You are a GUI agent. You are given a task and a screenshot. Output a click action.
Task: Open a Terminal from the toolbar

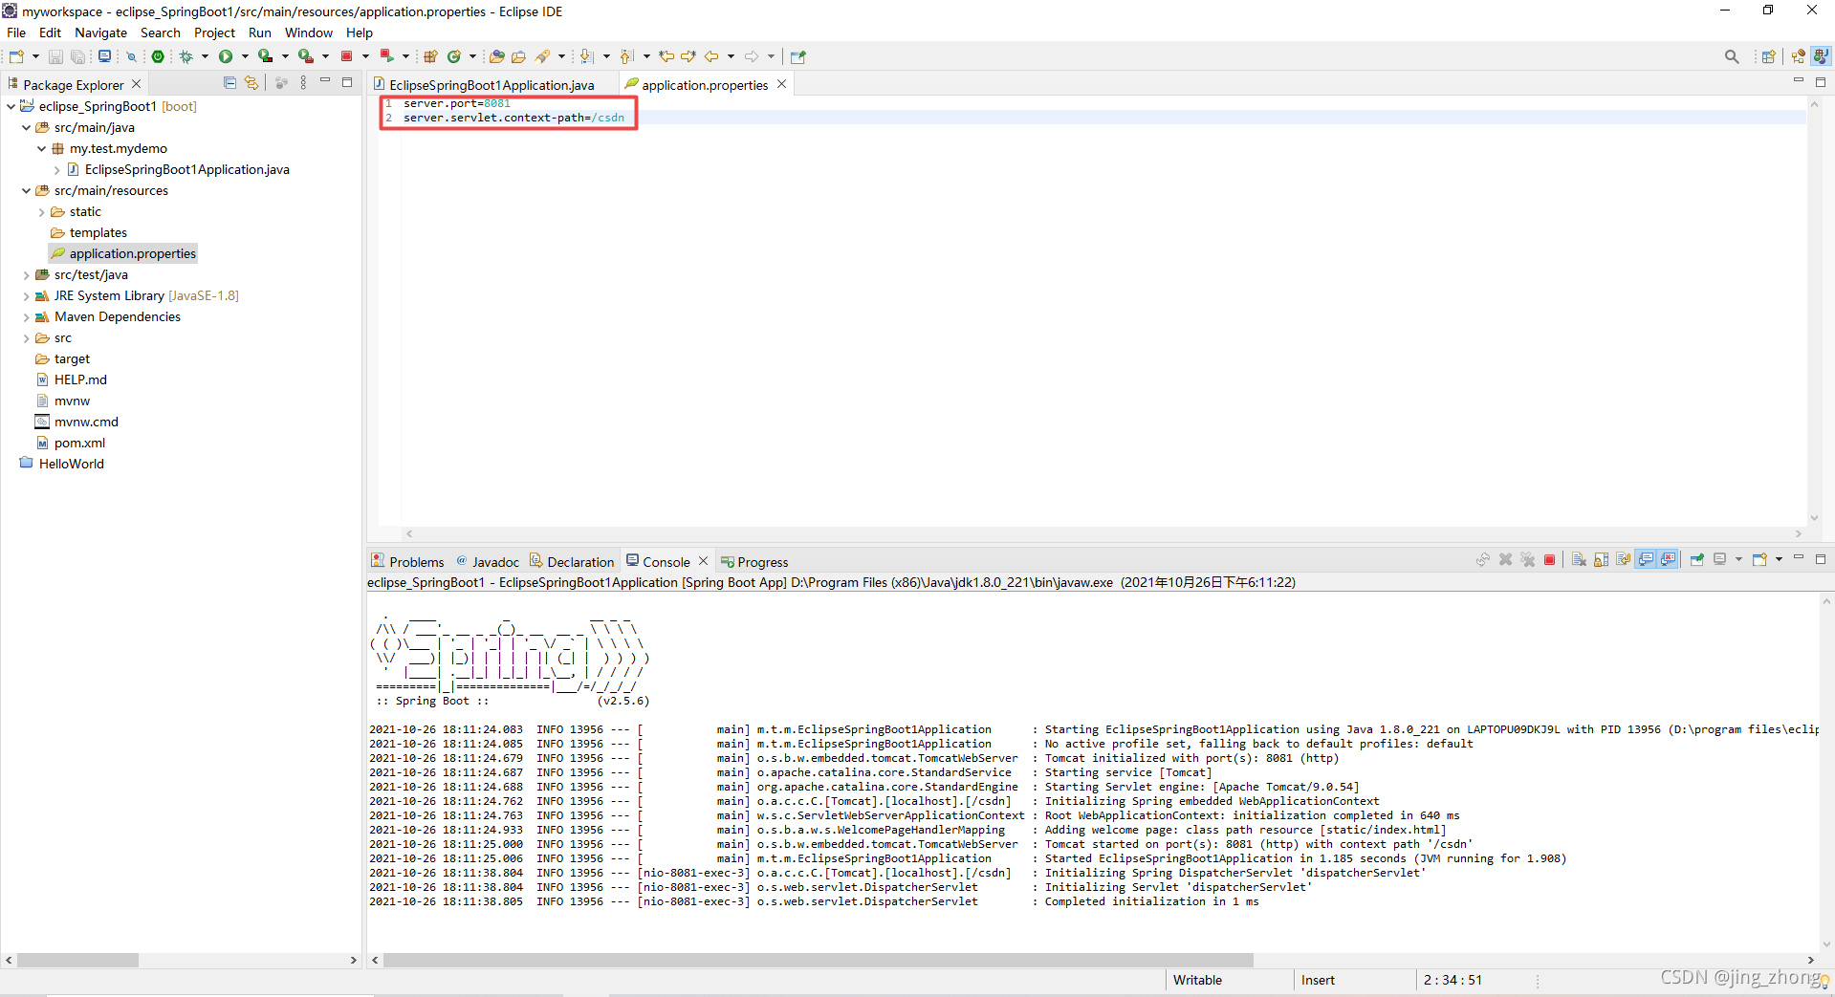pos(105,56)
